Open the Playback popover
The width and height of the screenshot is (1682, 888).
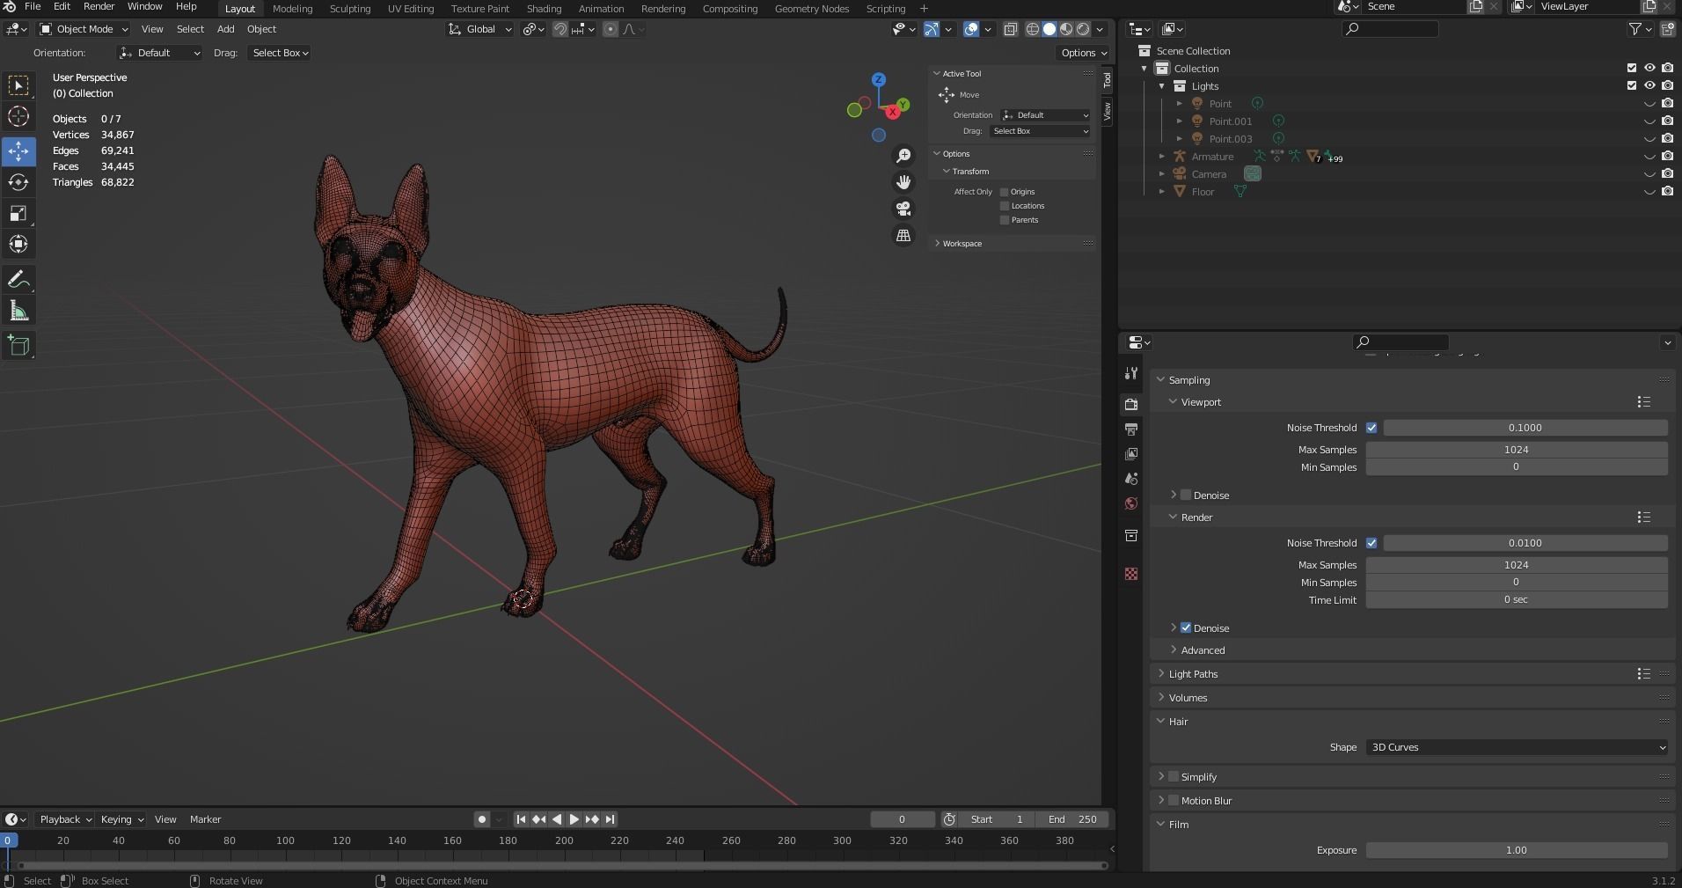[x=65, y=819]
